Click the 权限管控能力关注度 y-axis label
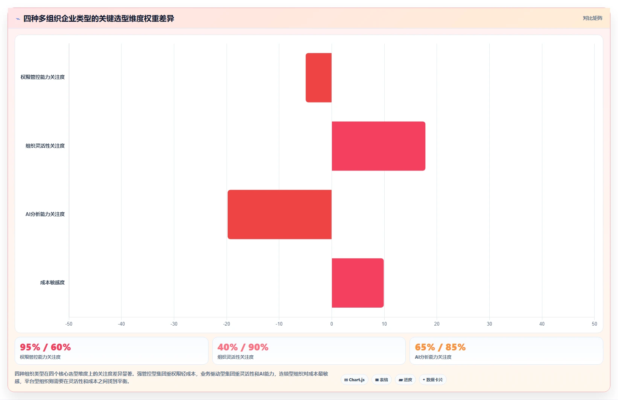Viewport: 618px width, 400px height. 43,77
